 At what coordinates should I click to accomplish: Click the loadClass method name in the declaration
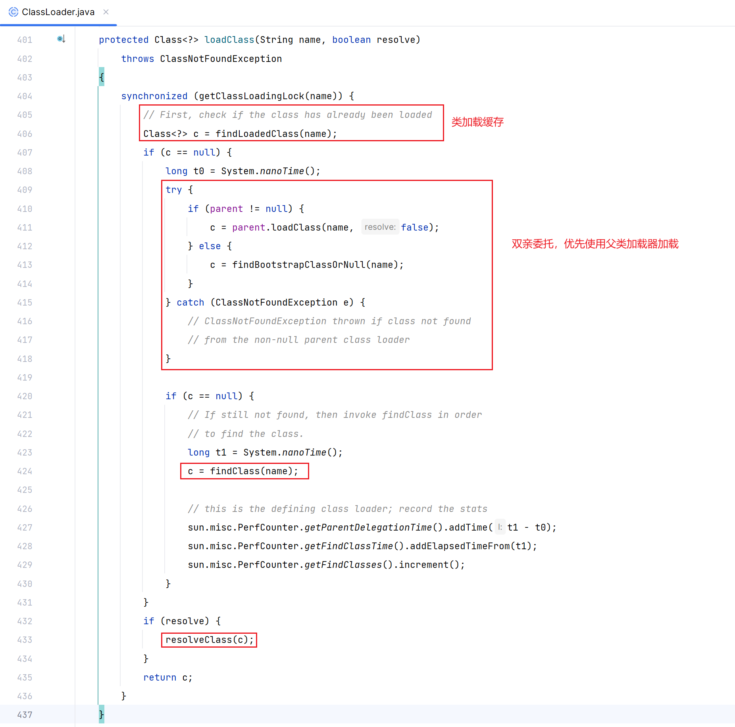click(x=229, y=40)
